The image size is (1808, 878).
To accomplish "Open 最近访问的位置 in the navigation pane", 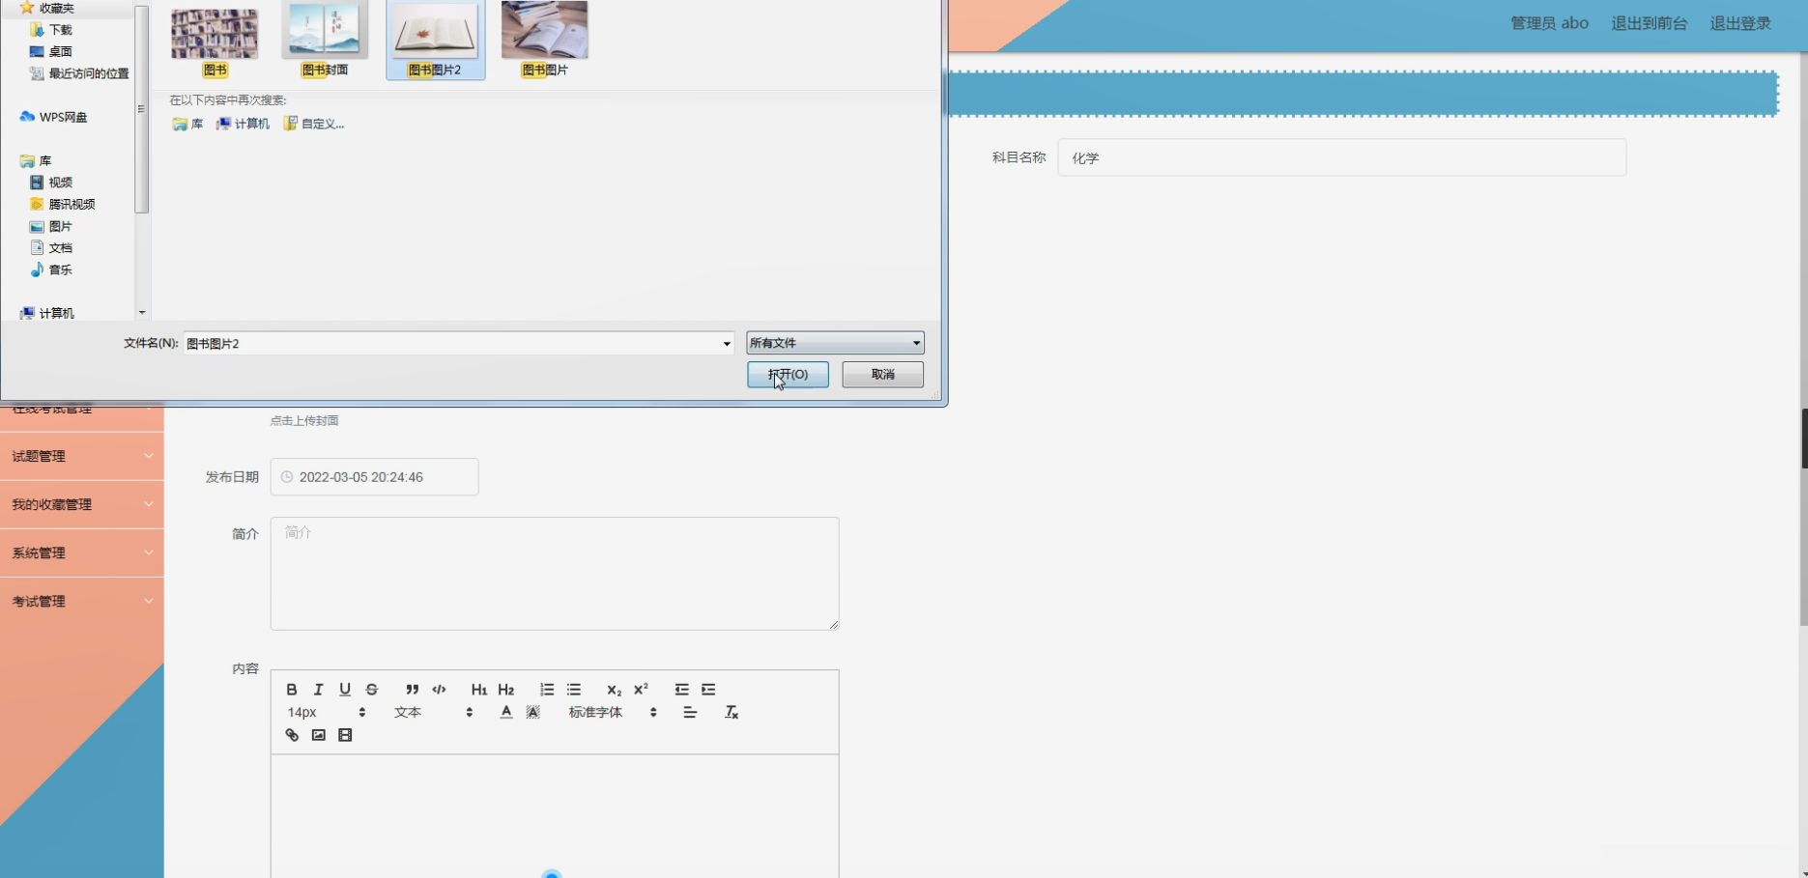I will [79, 73].
